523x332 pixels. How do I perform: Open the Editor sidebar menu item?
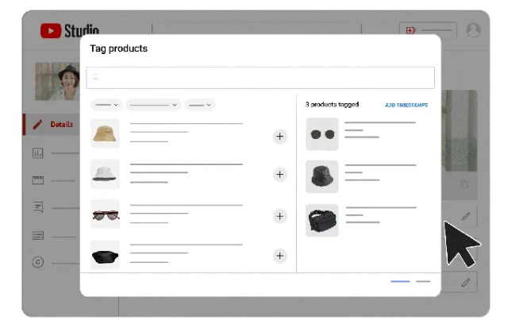(37, 180)
